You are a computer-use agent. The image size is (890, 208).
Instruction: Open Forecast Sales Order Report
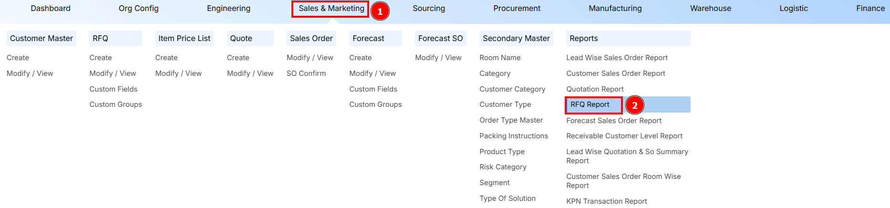click(x=614, y=121)
